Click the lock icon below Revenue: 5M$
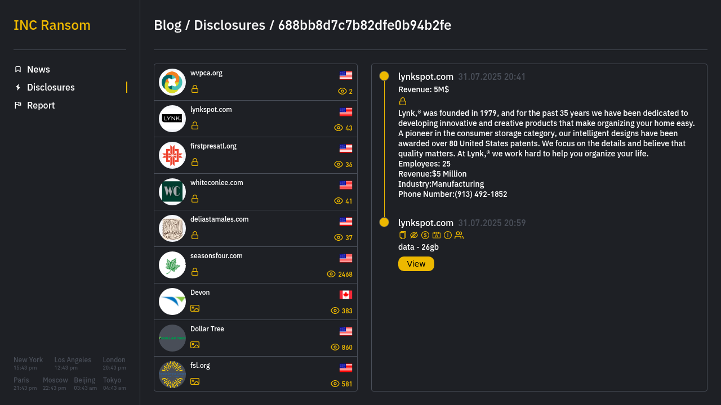The image size is (721, 405). 403,101
